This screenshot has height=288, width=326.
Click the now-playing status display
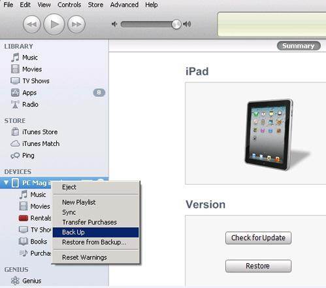coord(272,24)
